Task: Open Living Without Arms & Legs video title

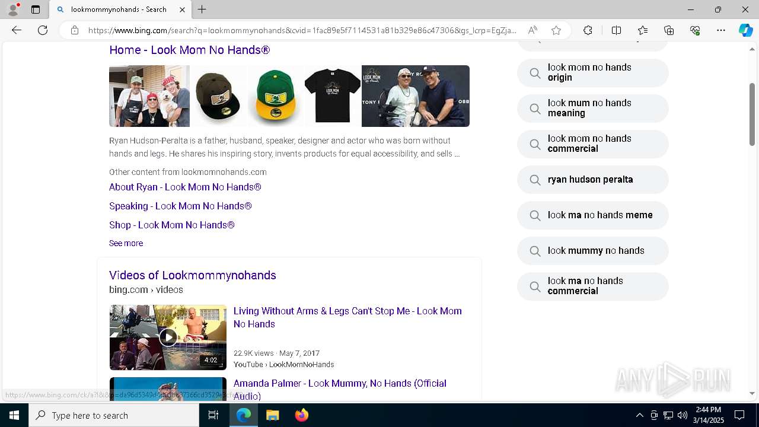Action: [347, 317]
